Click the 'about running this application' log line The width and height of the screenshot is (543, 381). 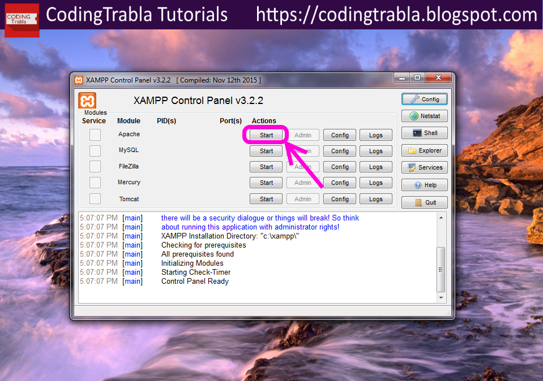tap(250, 227)
